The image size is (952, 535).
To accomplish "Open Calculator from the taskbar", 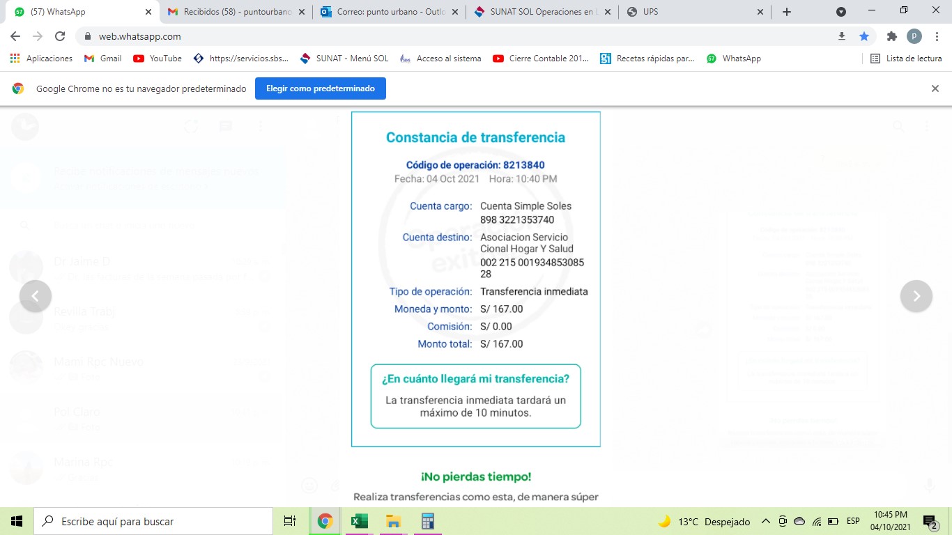I will [427, 521].
